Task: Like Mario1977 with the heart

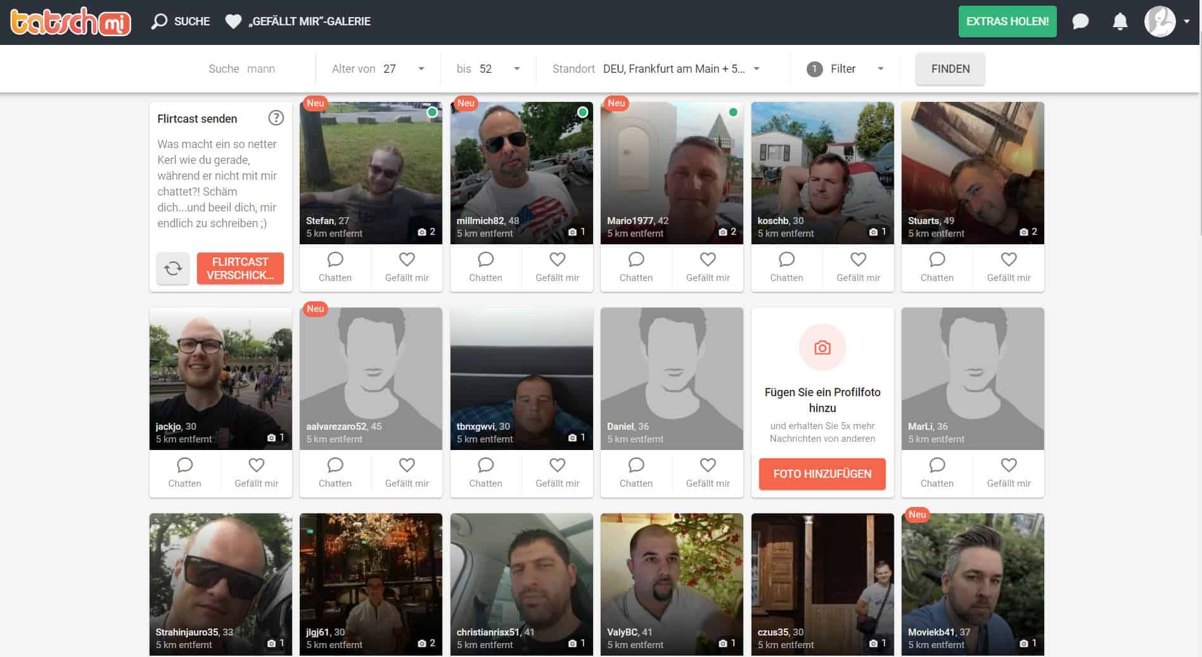Action: coord(708,268)
